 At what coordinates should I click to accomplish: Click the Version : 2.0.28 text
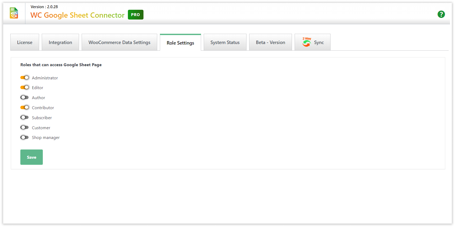[x=44, y=7]
